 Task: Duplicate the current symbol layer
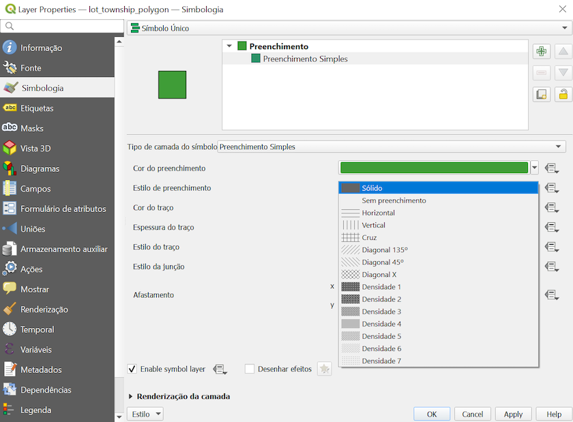click(x=542, y=94)
